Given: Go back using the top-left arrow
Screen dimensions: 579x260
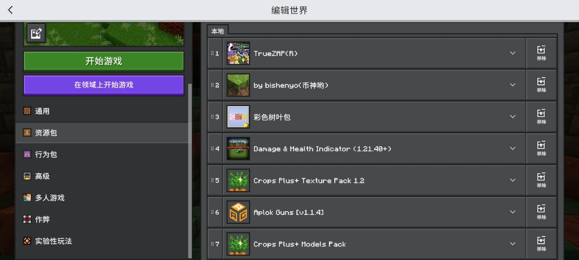Looking at the screenshot, I should (x=10, y=10).
